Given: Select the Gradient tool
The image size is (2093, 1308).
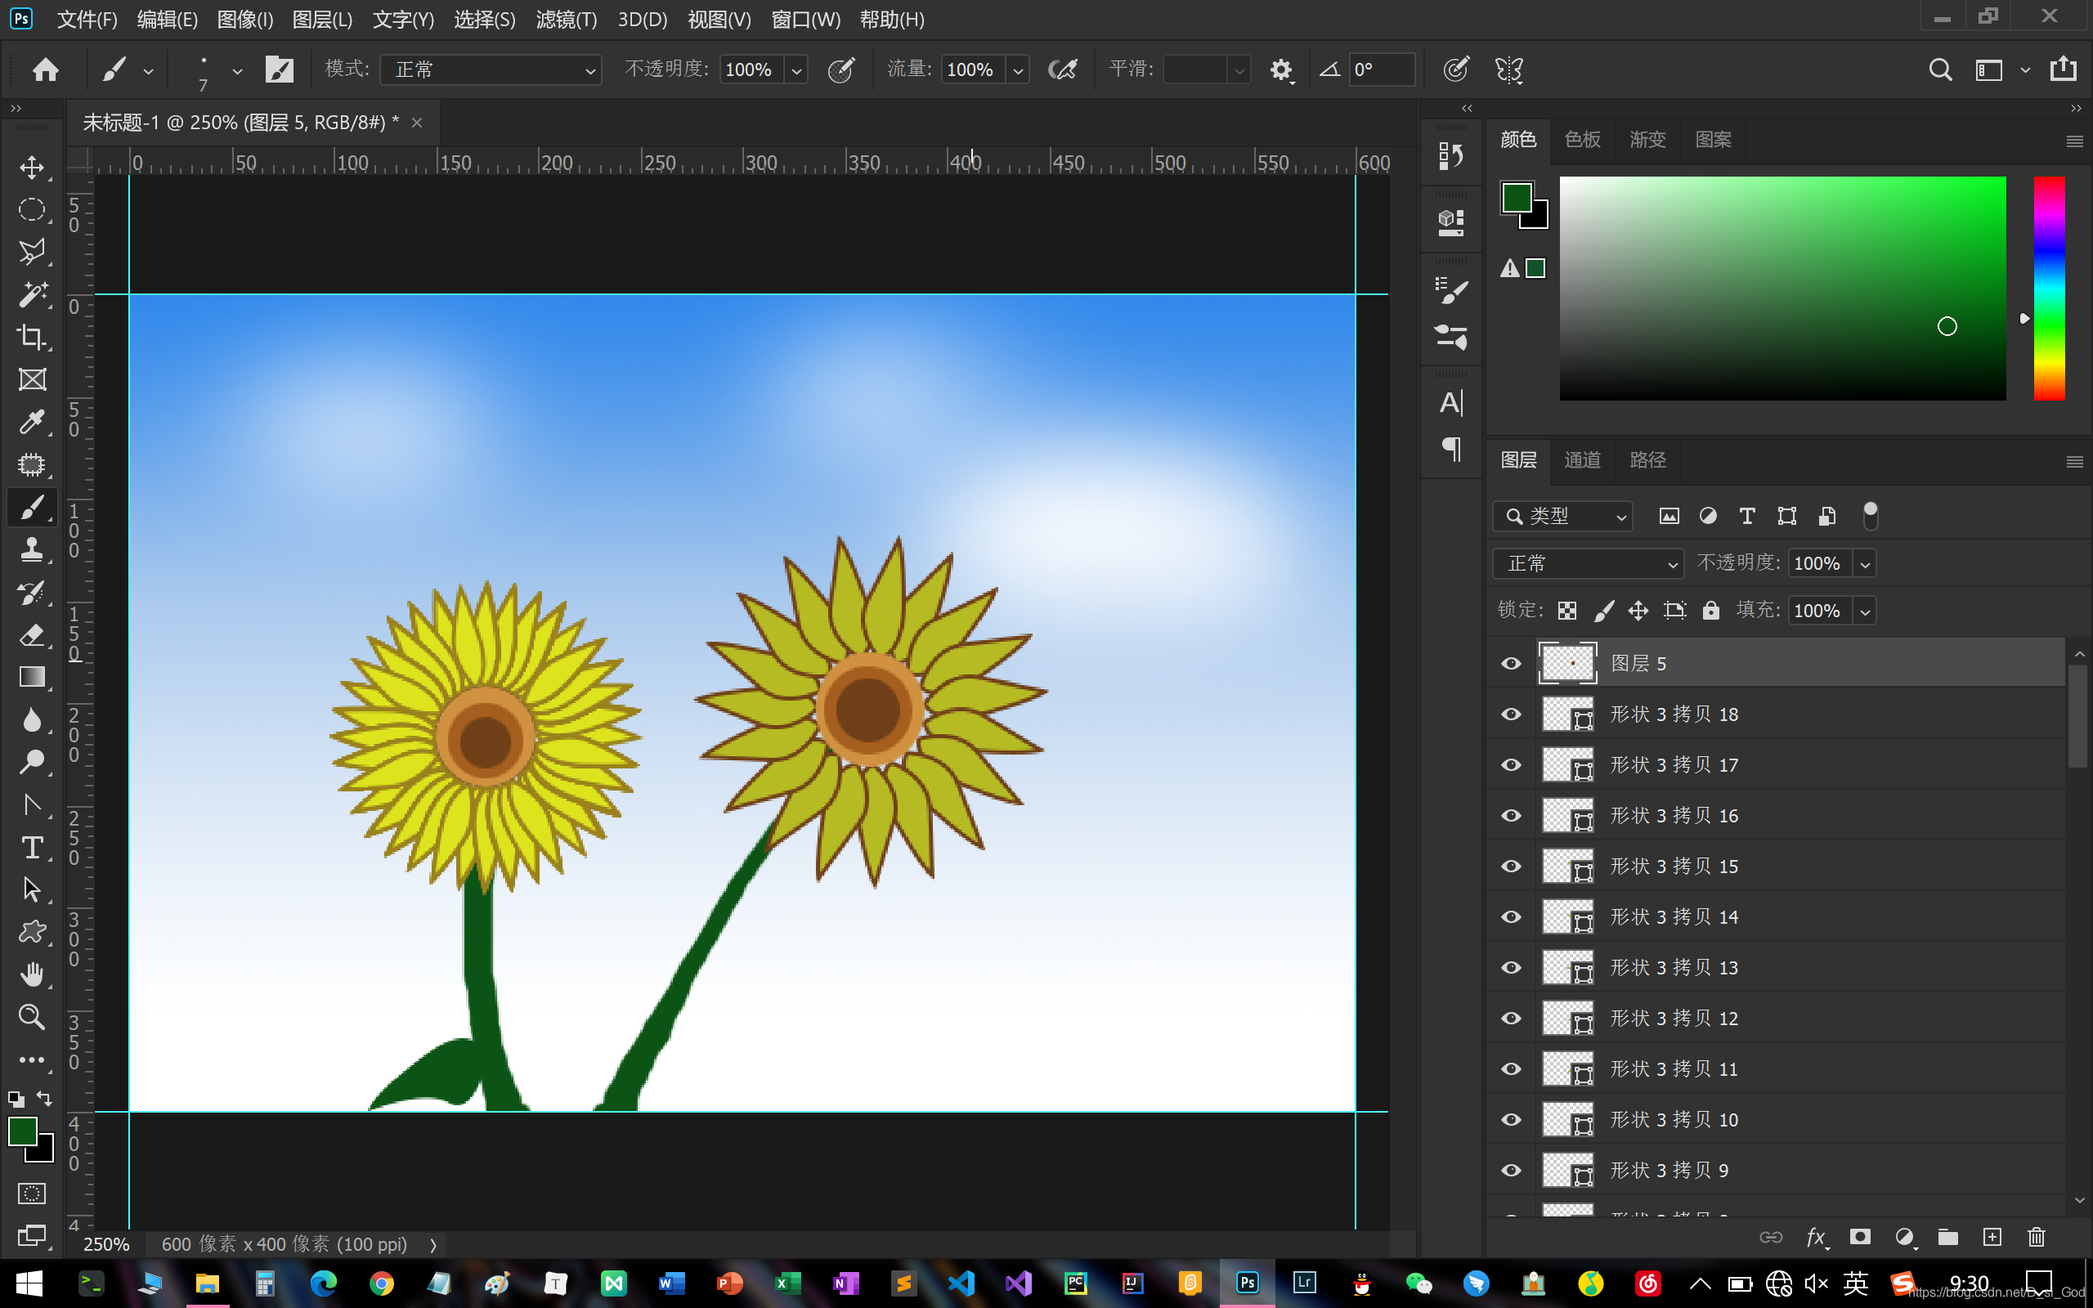Looking at the screenshot, I should (x=32, y=678).
